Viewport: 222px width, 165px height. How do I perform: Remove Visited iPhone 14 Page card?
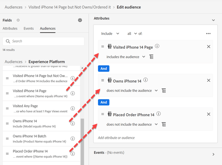click(209, 47)
